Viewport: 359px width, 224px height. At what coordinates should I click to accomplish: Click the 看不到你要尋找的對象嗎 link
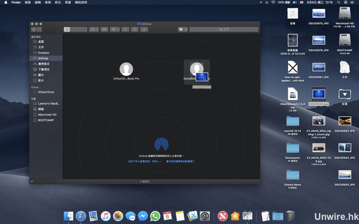(x=181, y=161)
